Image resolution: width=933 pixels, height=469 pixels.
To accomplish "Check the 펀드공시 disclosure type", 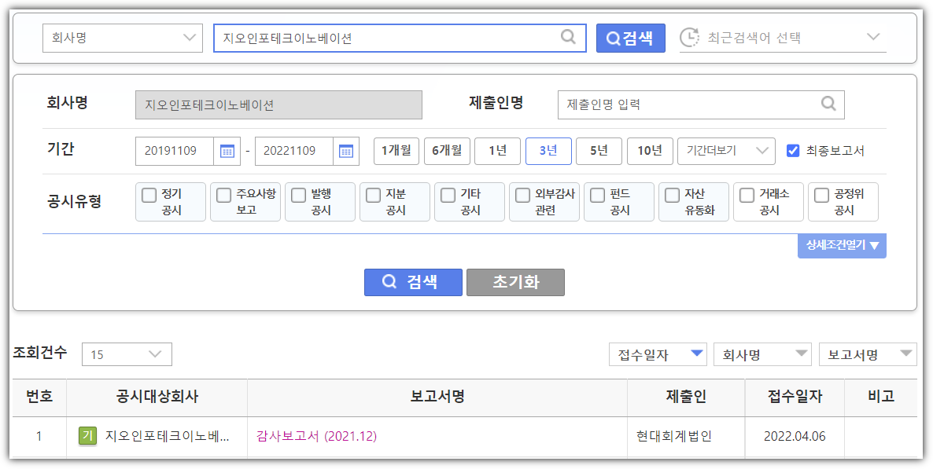I will (597, 194).
